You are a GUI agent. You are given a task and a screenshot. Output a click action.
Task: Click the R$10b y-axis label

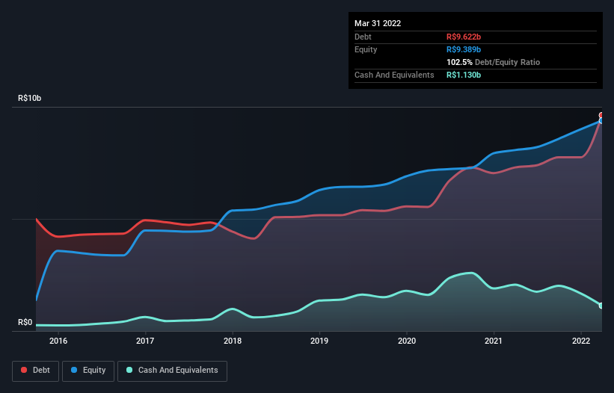[29, 98]
